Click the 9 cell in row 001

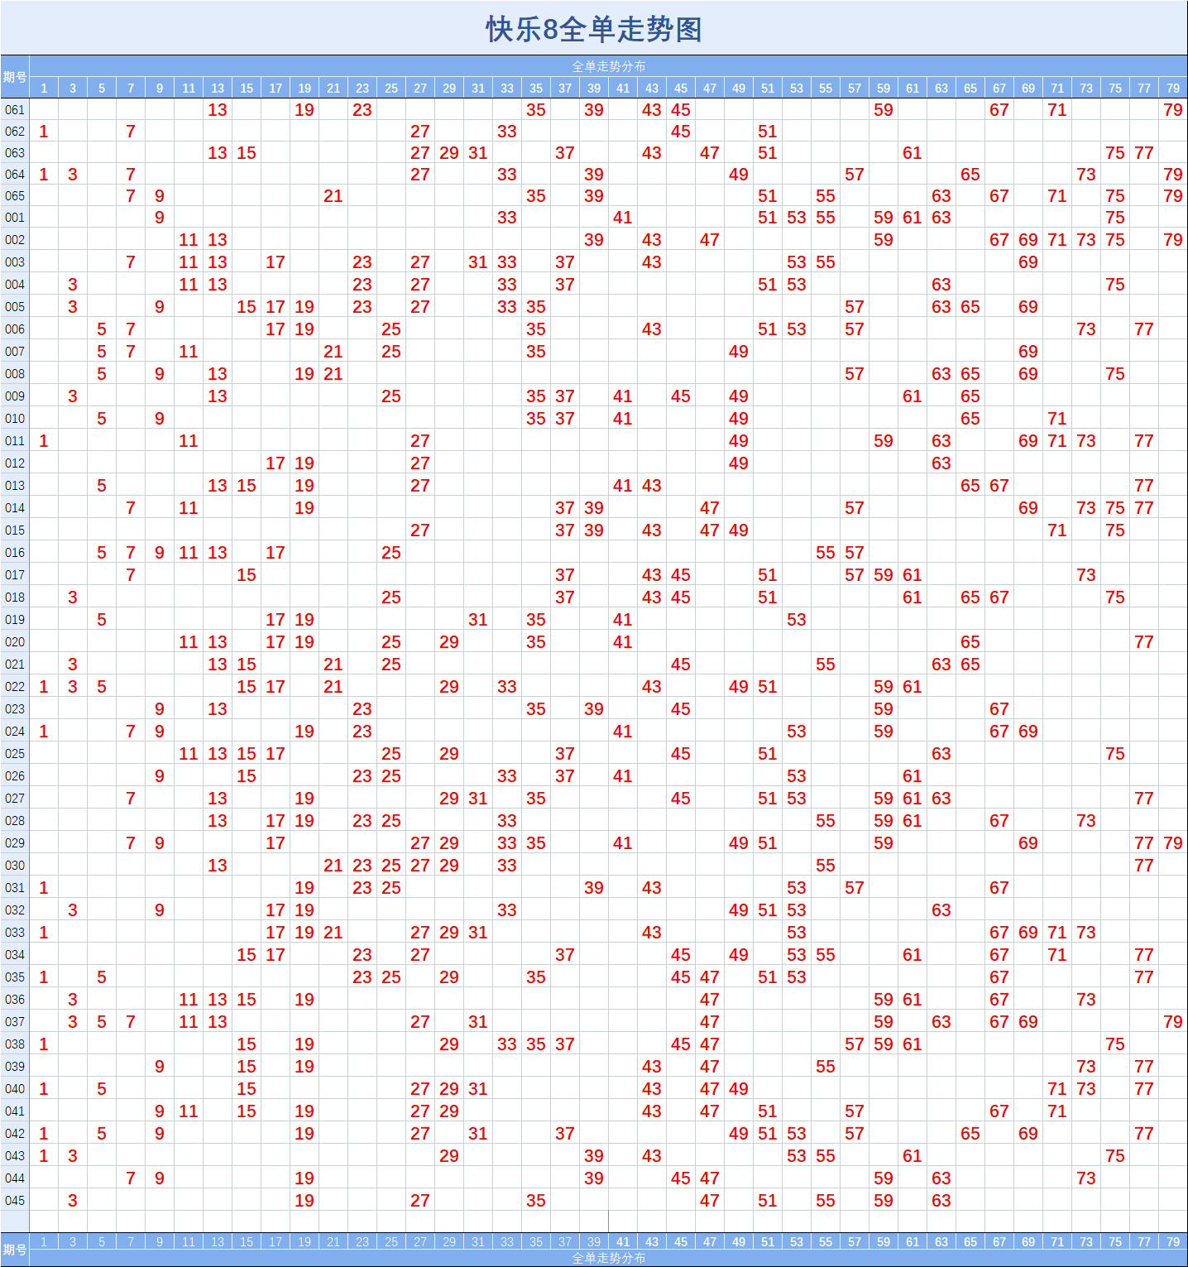click(x=160, y=218)
